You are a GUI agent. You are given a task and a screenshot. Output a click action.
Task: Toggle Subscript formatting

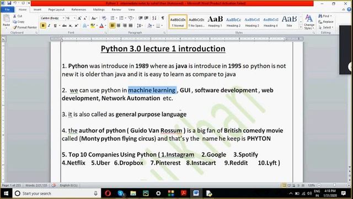point(71,25)
